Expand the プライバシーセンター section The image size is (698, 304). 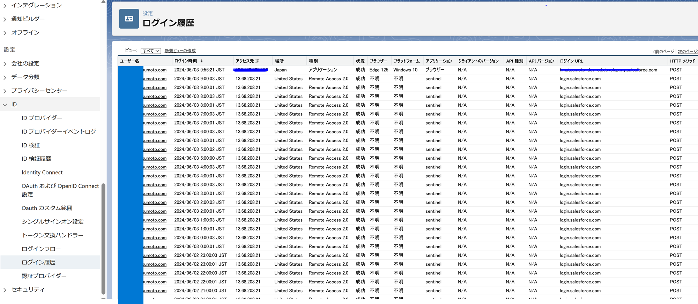click(x=5, y=91)
